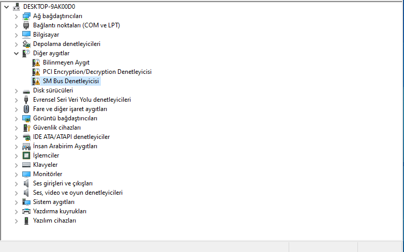Click the PCI Encryption/Decryption warning icon
The image size is (404, 252).
pos(36,72)
